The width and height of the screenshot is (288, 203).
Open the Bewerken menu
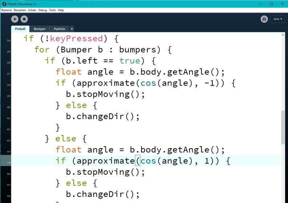coord(20,10)
